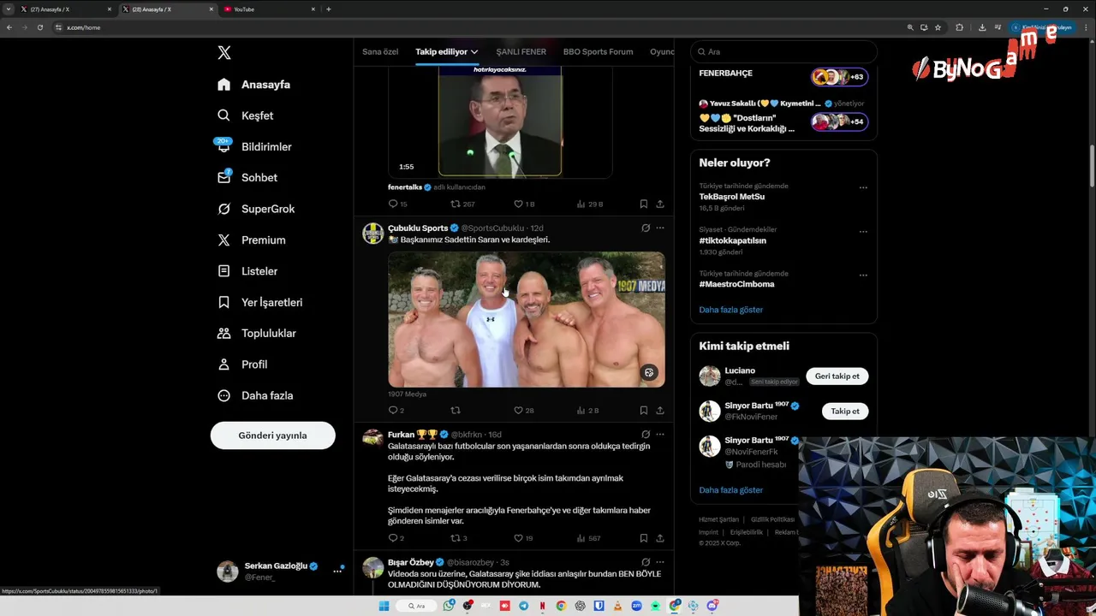Click Daha fazla göster under trends
The image size is (1096, 616).
click(x=730, y=310)
